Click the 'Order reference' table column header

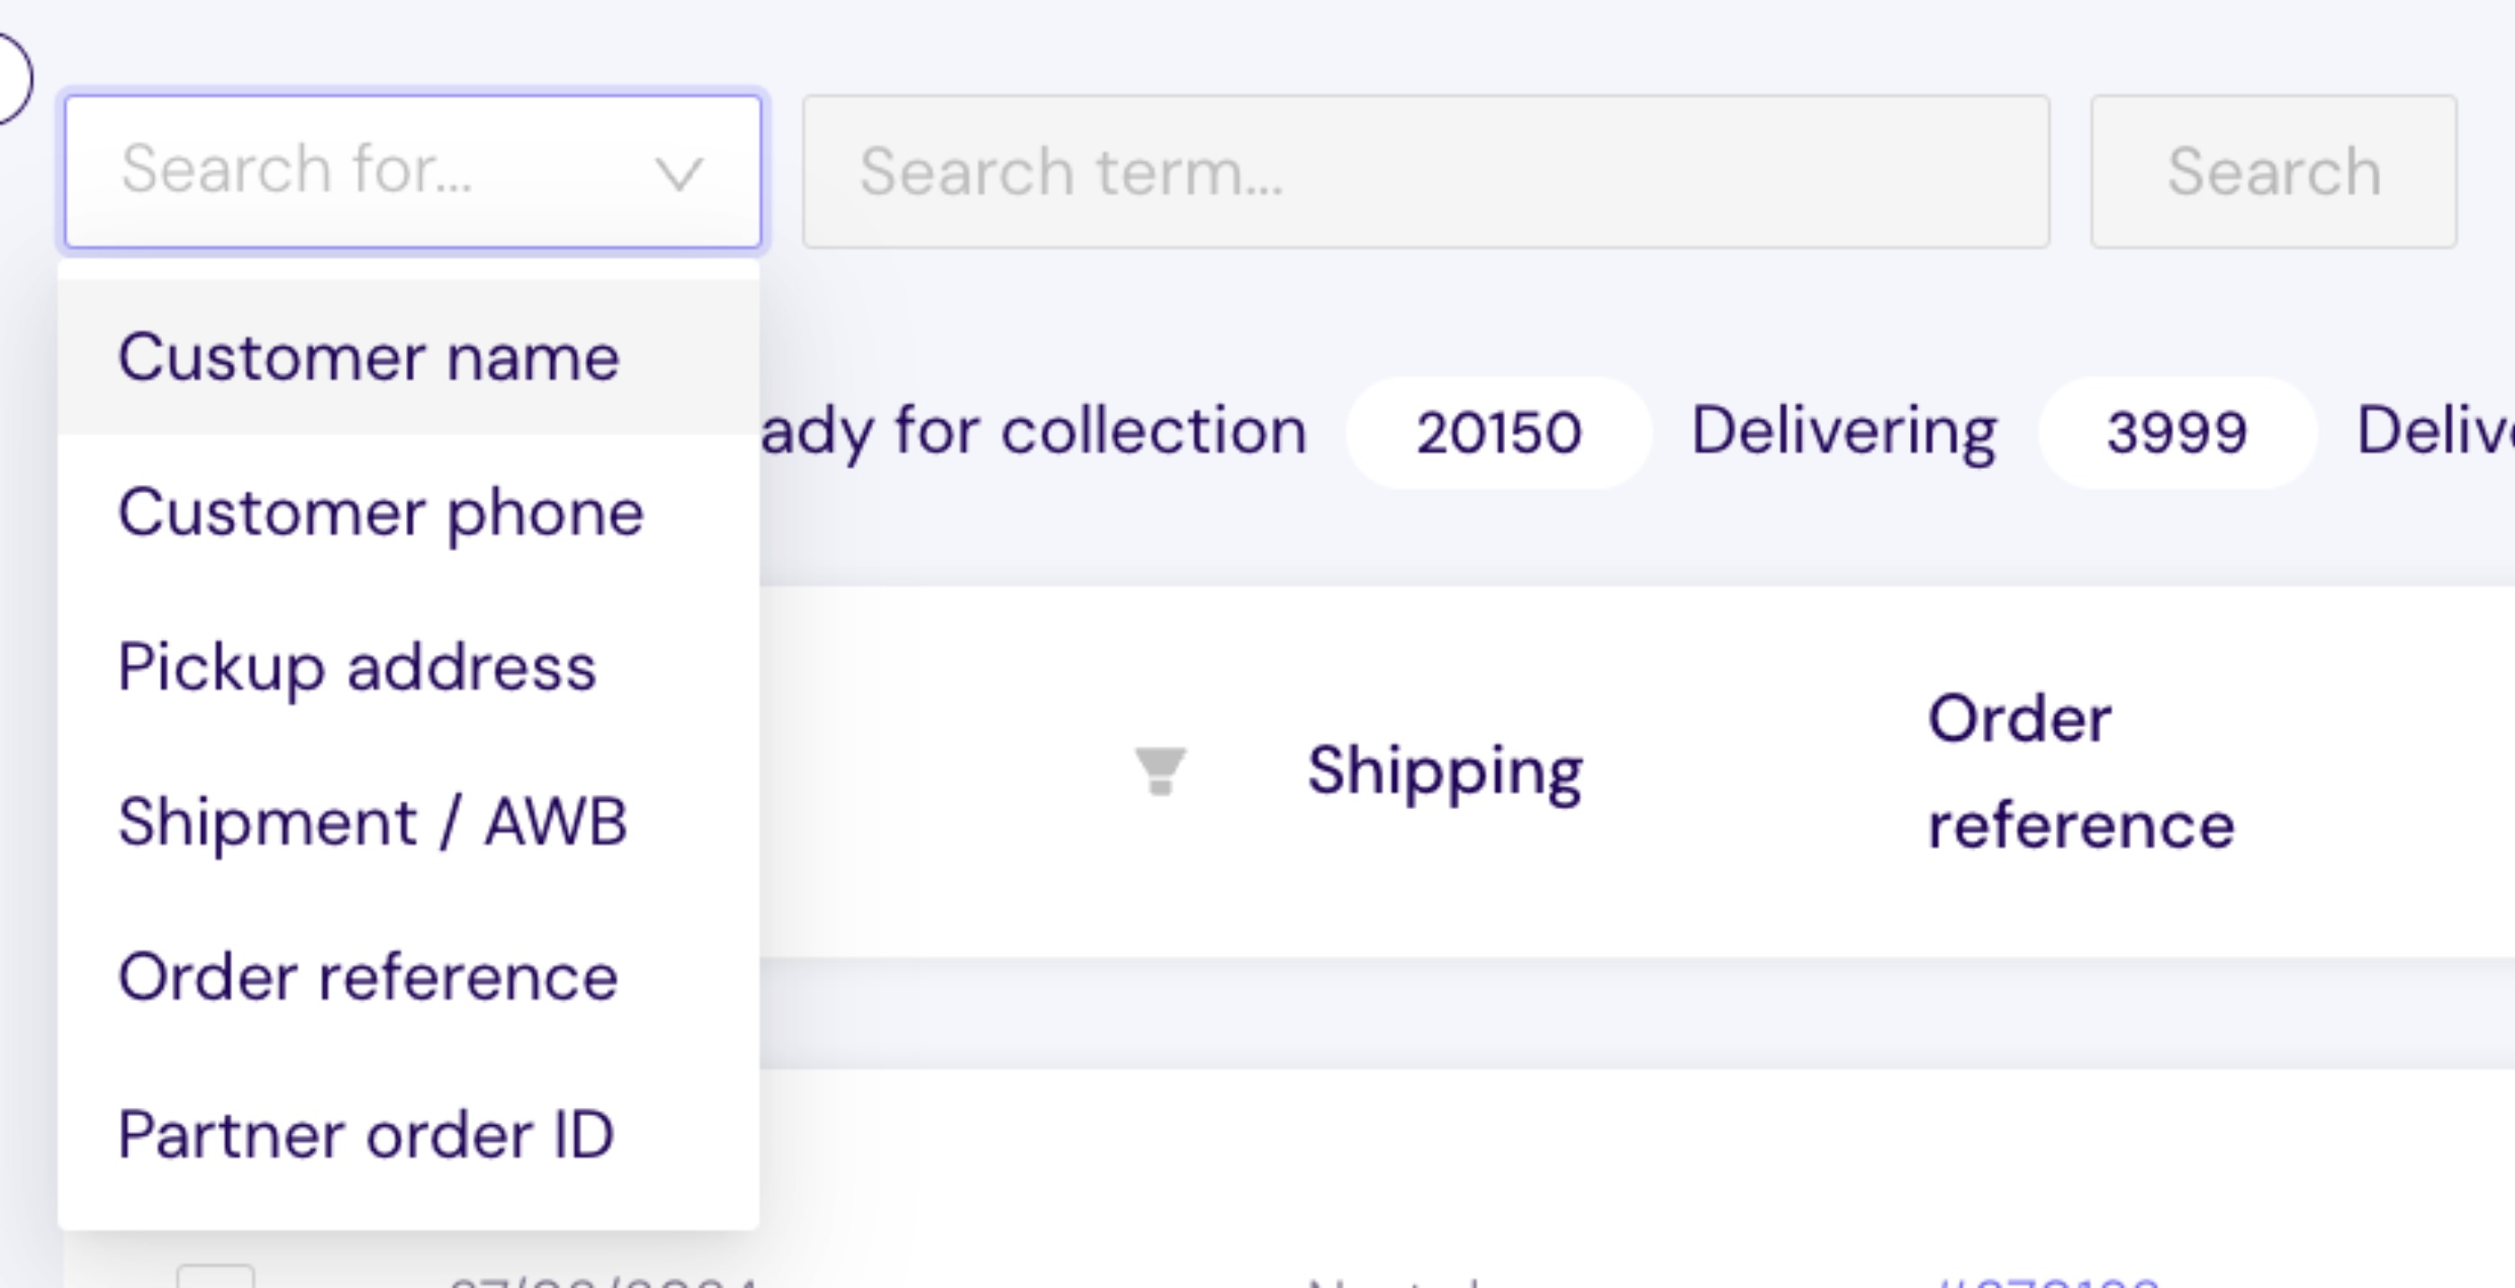pos(2080,771)
